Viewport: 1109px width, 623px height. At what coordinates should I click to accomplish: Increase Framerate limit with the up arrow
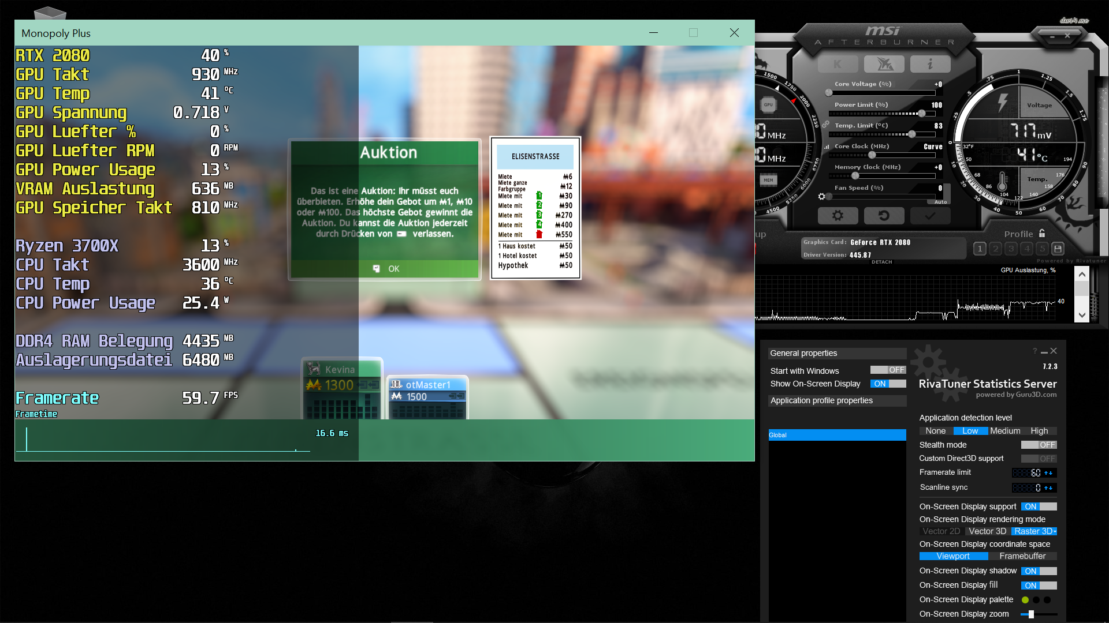pyautogui.click(x=1046, y=473)
